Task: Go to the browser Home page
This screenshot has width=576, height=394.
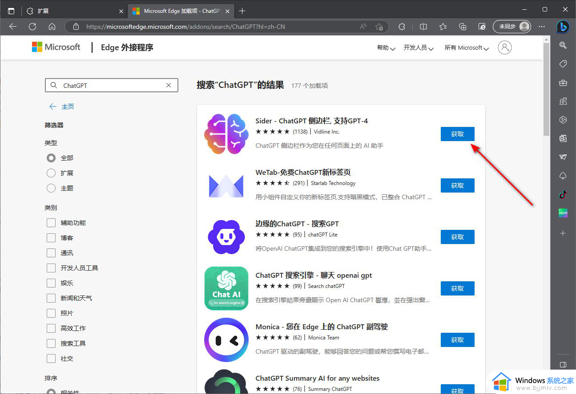Action: point(52,27)
